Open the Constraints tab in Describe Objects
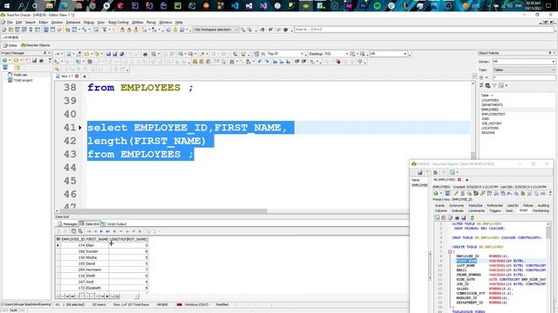This screenshot has height=313, width=558. (477, 210)
